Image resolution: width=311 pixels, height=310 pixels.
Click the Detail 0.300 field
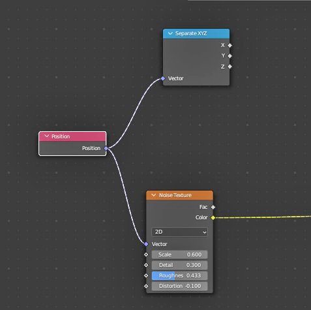coord(179,265)
